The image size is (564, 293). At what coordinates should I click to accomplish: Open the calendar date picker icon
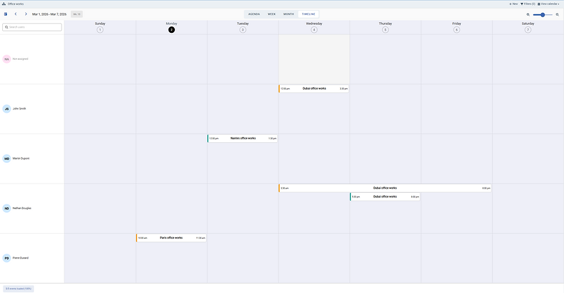6,14
